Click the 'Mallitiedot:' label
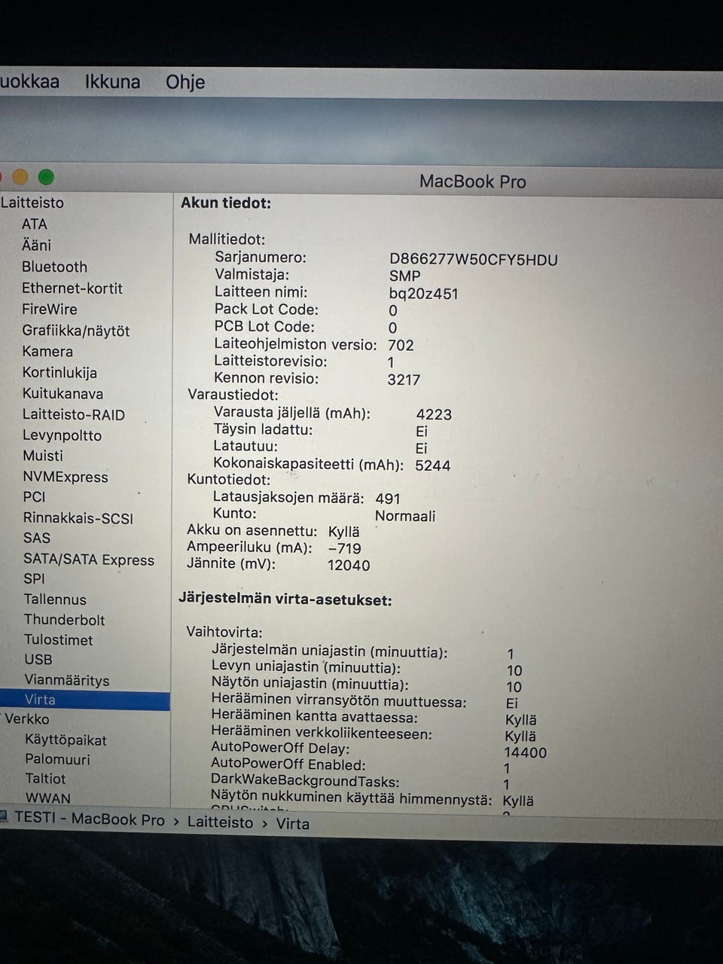This screenshot has width=723, height=964. click(x=227, y=239)
